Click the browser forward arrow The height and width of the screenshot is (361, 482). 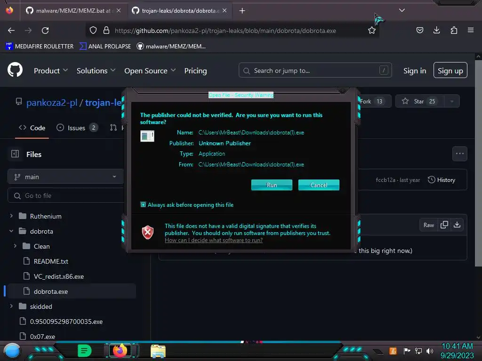(28, 31)
